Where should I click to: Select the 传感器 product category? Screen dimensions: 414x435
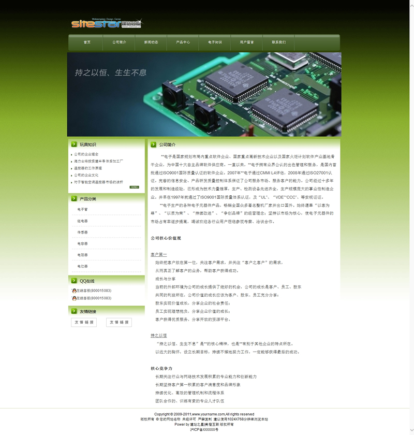point(83,233)
